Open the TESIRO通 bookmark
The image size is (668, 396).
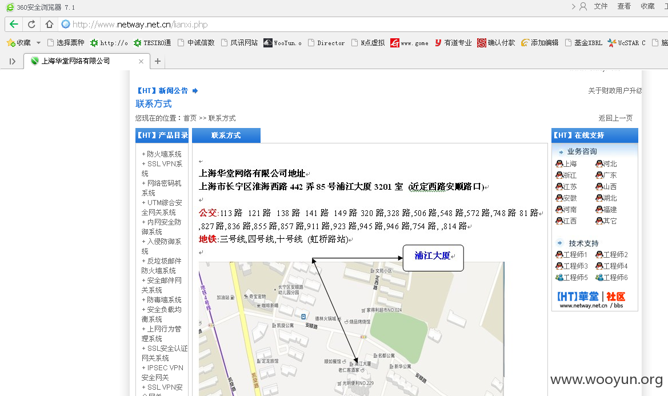[152, 43]
